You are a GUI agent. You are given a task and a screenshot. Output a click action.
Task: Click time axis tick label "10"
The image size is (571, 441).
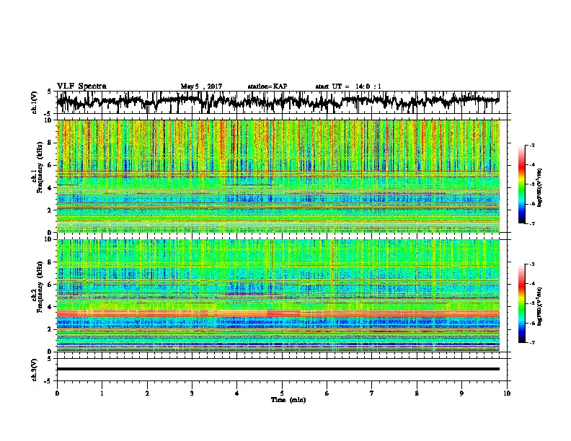point(507,393)
